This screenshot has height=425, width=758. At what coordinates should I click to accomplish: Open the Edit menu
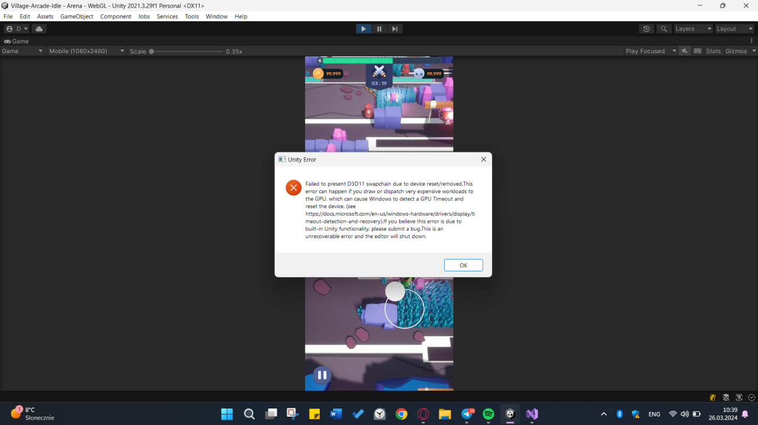pyautogui.click(x=25, y=17)
